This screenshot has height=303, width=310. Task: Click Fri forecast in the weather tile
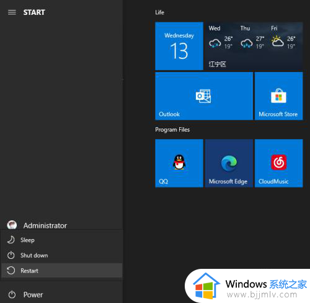[283, 37]
